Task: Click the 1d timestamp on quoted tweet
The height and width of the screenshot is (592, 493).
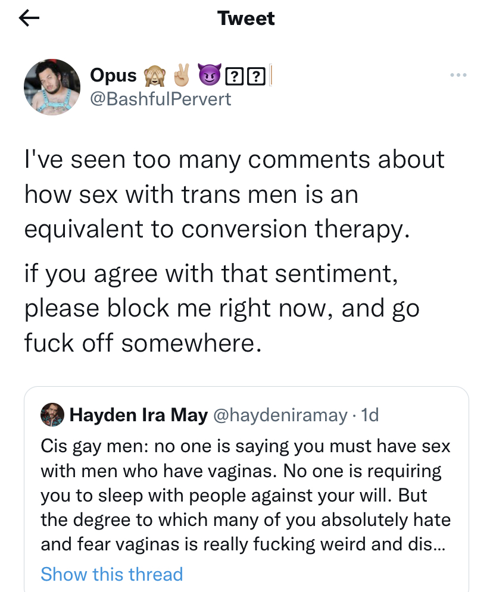Action: tap(370, 415)
